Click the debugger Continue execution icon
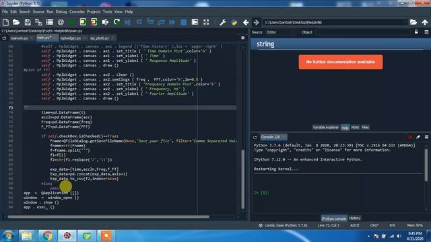 [x=172, y=22]
